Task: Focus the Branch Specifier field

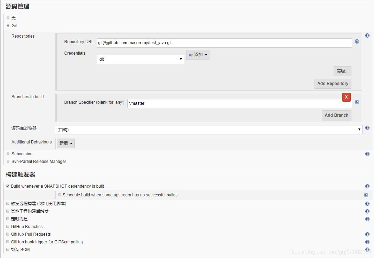Action: pyautogui.click(x=239, y=103)
